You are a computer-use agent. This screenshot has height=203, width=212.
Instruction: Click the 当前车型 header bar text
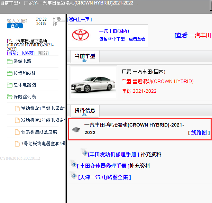click(67, 3)
